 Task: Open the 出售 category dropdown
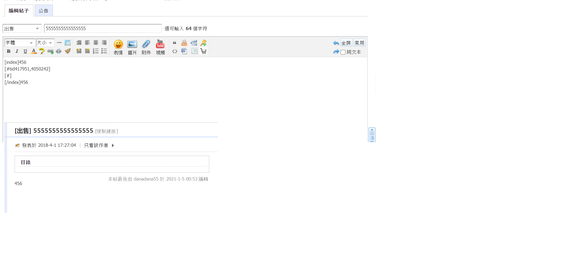pos(22,29)
